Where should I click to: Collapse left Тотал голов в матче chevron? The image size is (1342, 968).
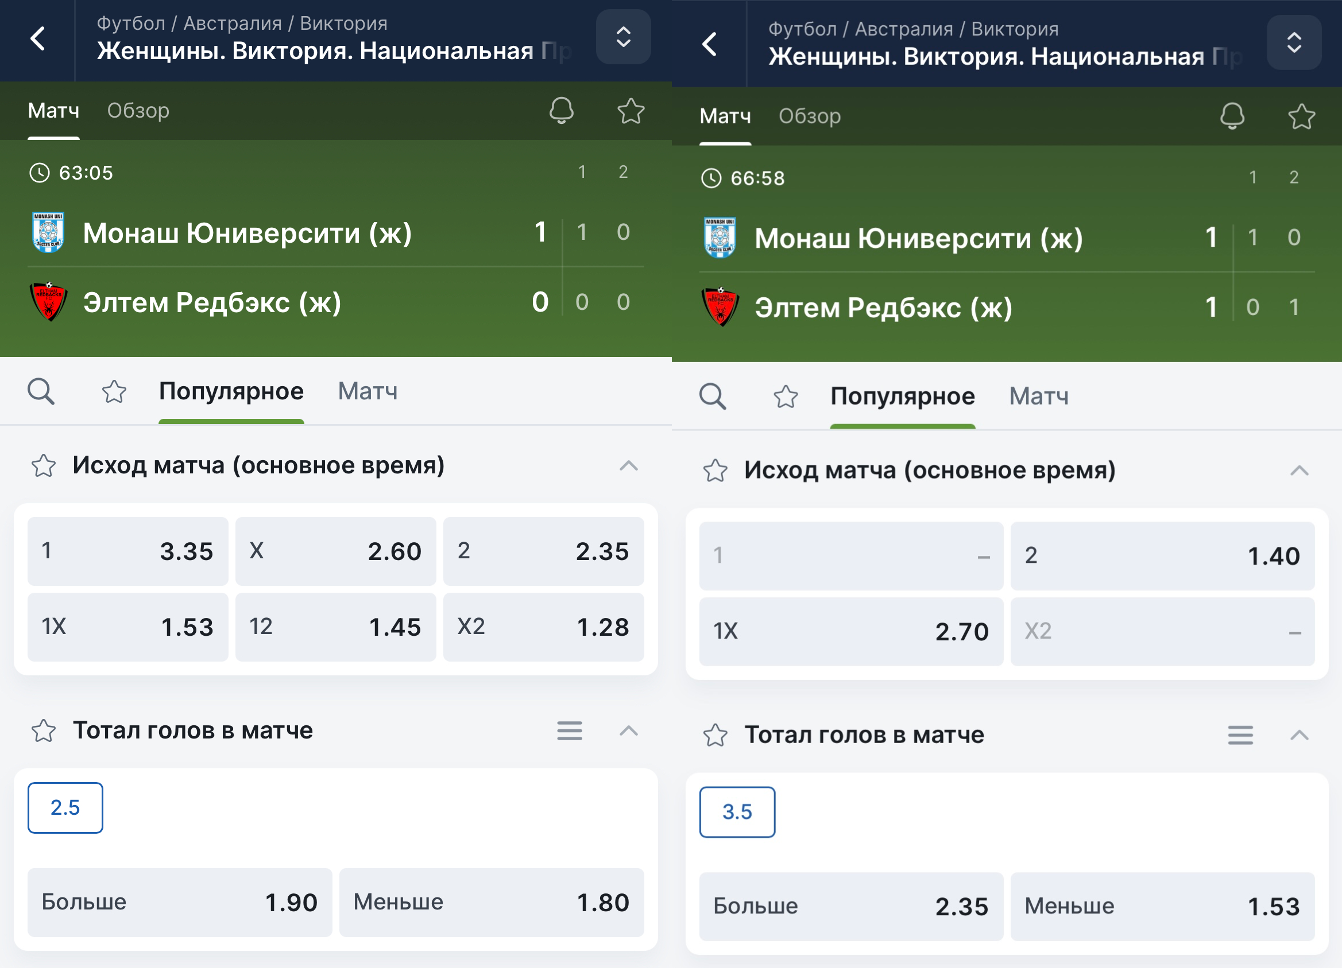point(628,731)
